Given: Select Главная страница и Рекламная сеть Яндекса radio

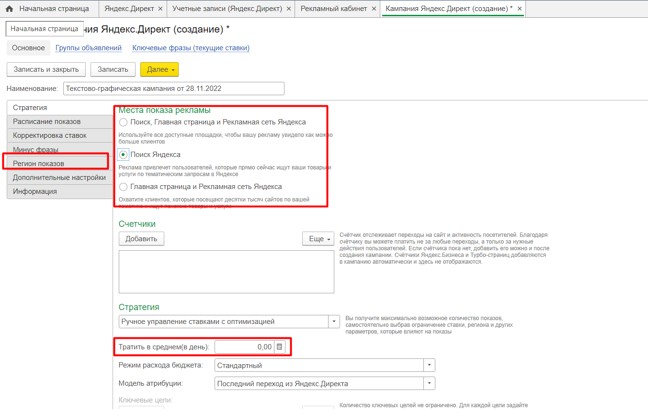Looking at the screenshot, I should (x=123, y=187).
